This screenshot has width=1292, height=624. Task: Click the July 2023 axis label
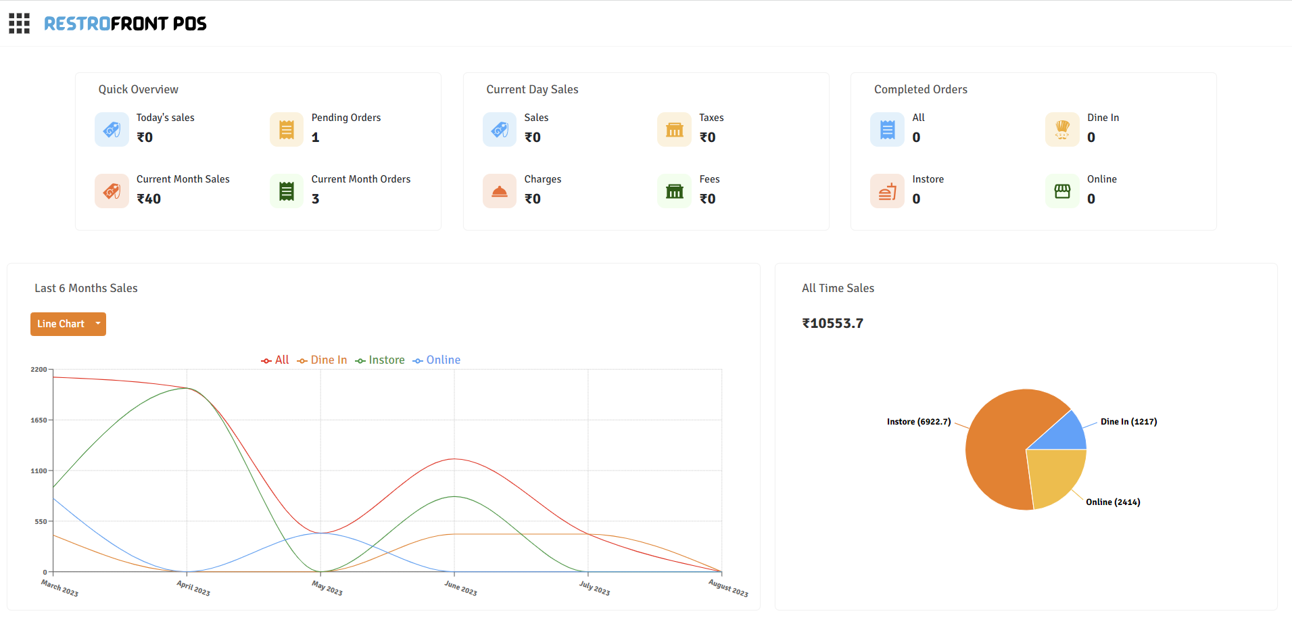coord(594,588)
